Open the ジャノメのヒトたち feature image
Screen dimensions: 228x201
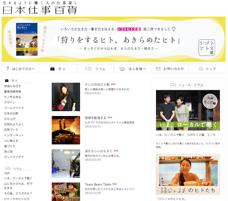188,175
